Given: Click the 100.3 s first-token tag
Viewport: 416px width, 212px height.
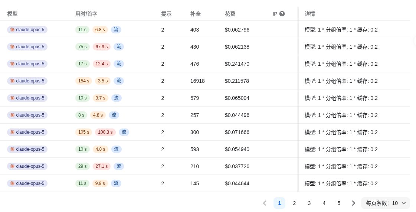Looking at the screenshot, I should pyautogui.click(x=105, y=132).
